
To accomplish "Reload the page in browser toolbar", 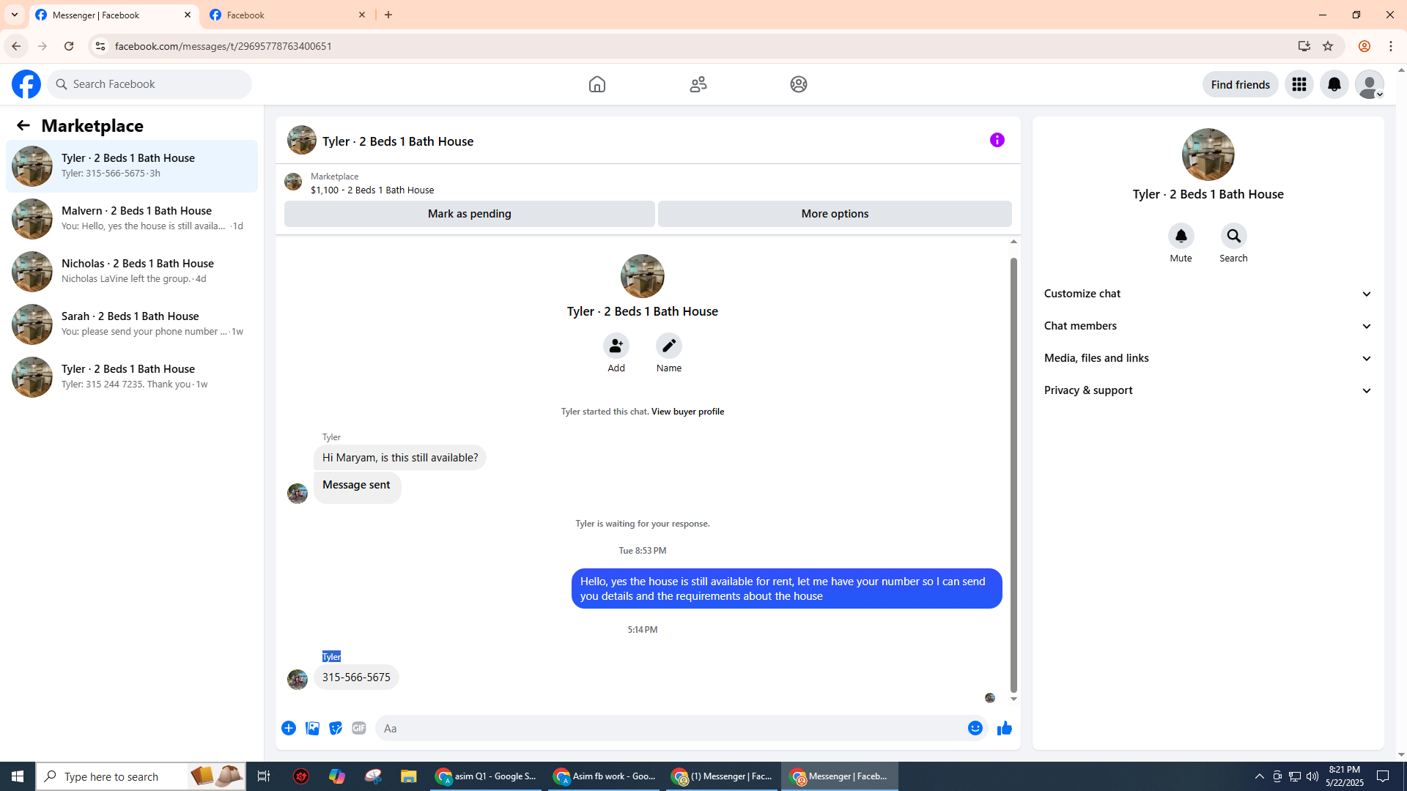I will pos(69,46).
